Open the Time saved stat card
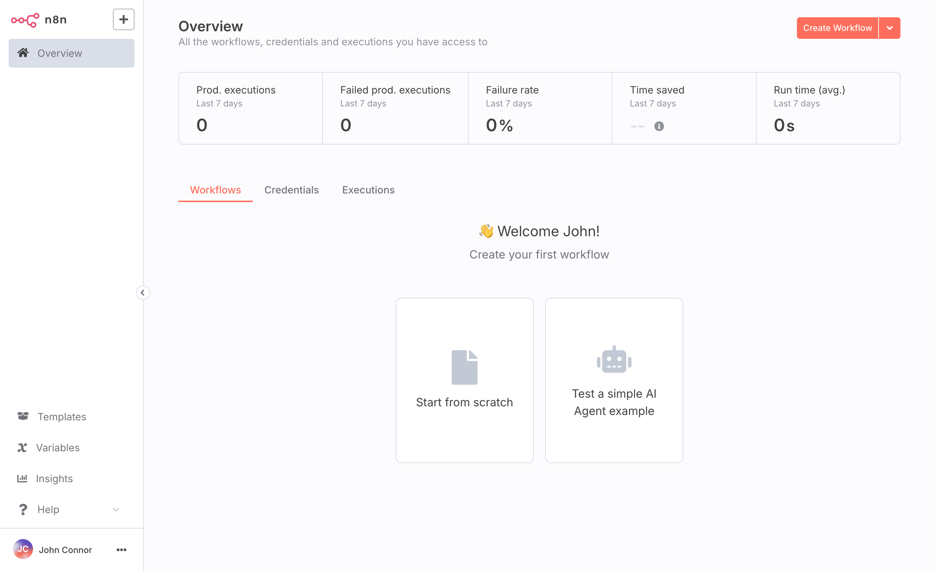This screenshot has width=935, height=571. (x=684, y=108)
